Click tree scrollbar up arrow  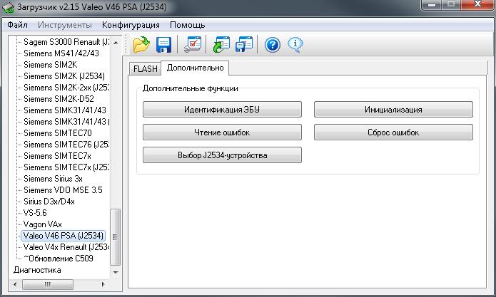point(116,42)
